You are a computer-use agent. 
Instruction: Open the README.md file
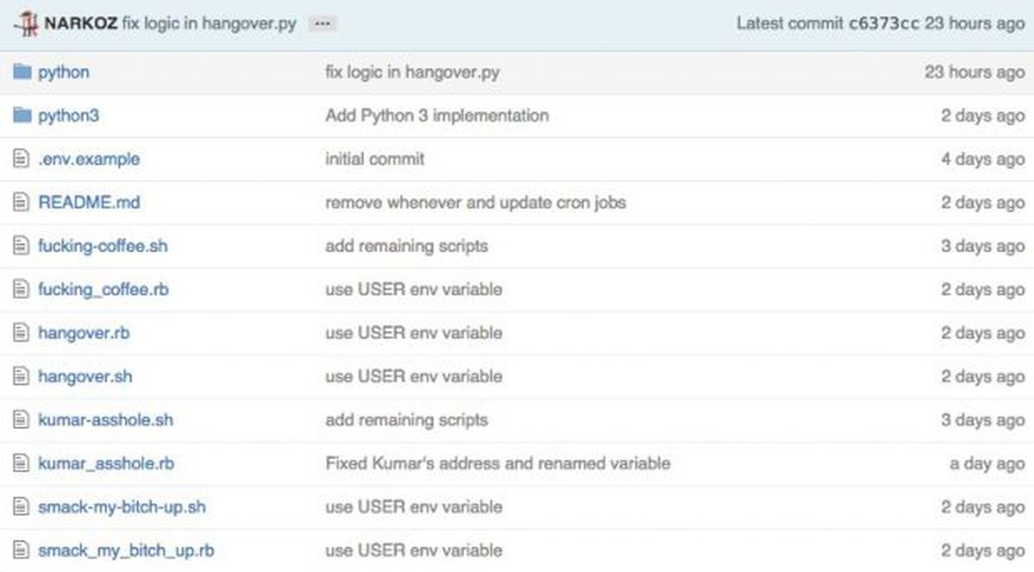click(90, 202)
